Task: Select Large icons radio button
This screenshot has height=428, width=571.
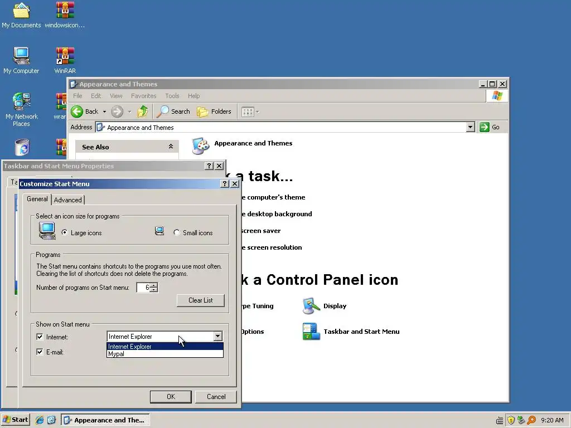Action: 65,232
